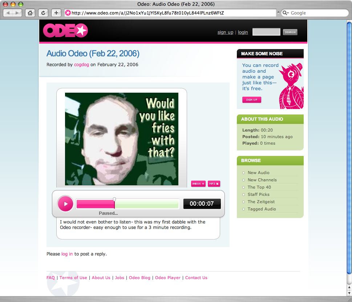Click the address bar snapback arrow
The image size is (352, 302).
(x=278, y=13)
